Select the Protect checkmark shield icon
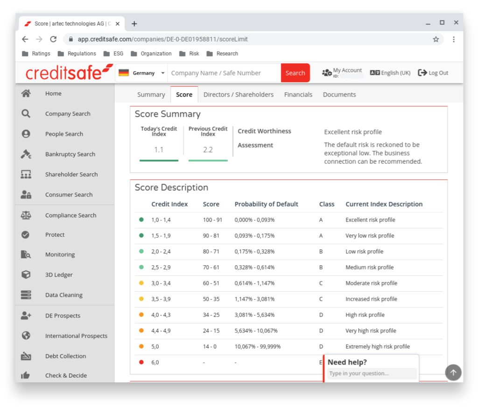The height and width of the screenshot is (407, 478). [x=26, y=235]
